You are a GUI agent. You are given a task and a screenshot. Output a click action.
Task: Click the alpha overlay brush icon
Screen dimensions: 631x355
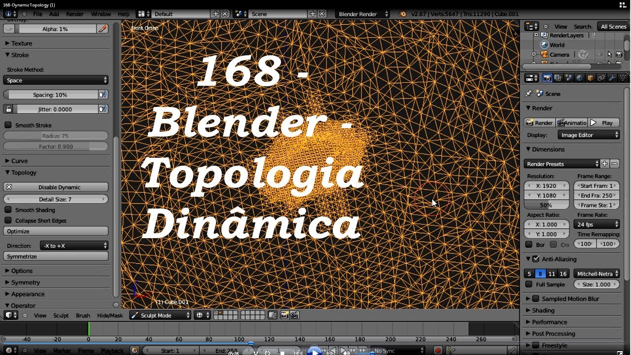point(103,29)
